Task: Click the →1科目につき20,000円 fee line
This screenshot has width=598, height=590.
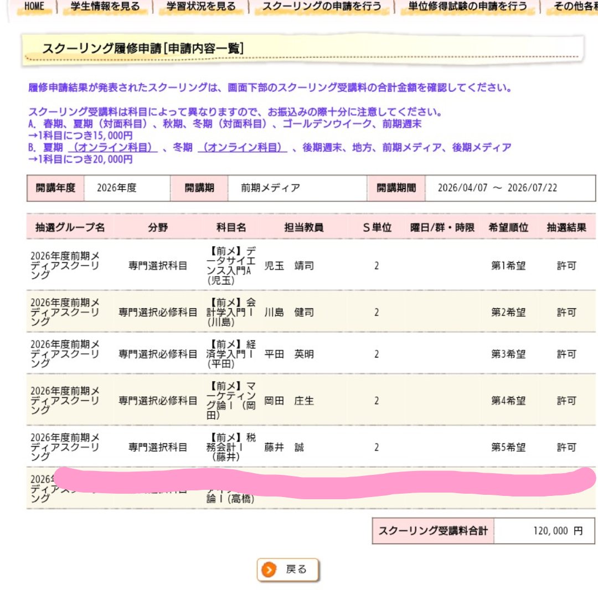Action: [80, 159]
